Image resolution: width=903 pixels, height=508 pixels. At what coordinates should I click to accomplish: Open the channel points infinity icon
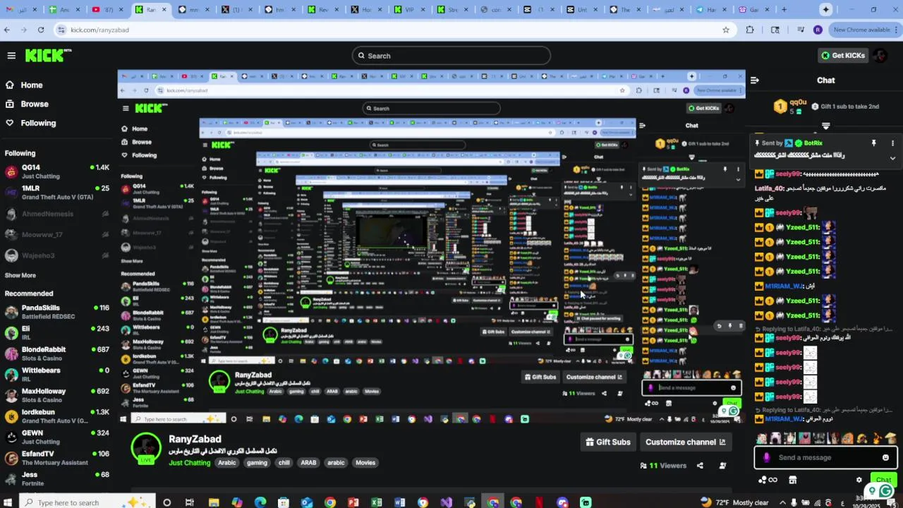[x=768, y=480]
